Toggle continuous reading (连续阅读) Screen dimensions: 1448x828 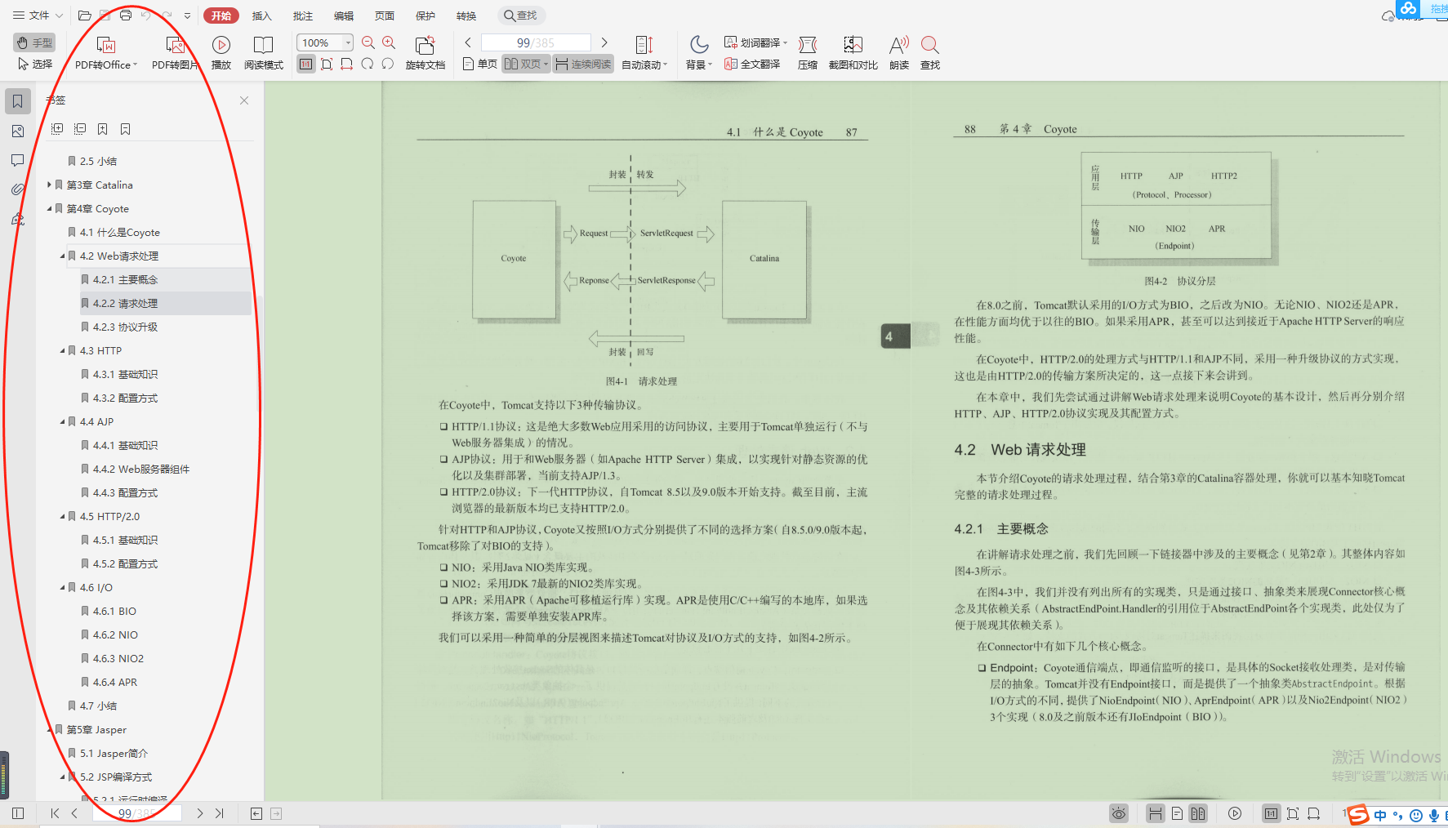point(583,64)
